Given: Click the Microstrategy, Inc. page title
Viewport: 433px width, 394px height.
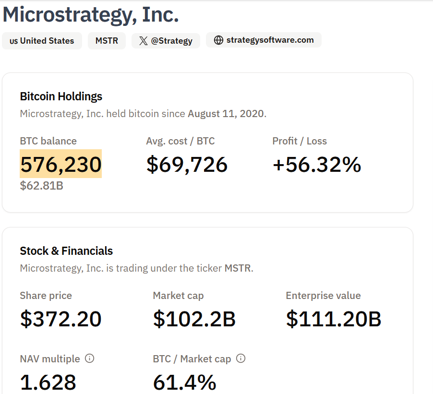Looking at the screenshot, I should tap(90, 14).
